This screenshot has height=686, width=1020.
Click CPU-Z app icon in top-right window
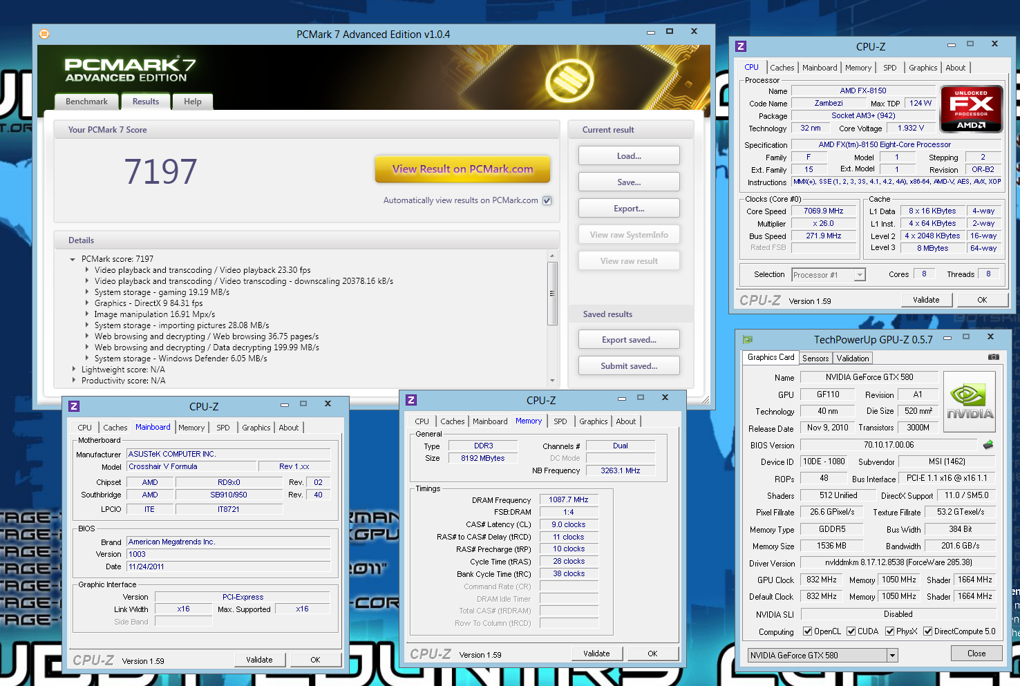click(741, 46)
